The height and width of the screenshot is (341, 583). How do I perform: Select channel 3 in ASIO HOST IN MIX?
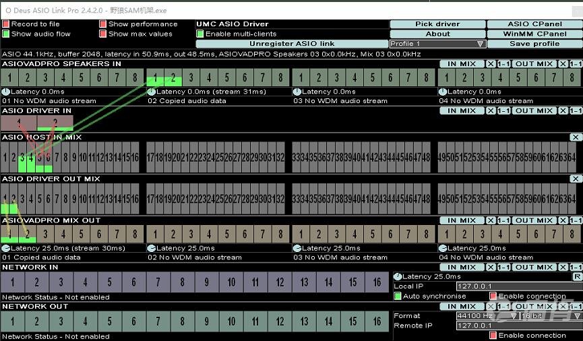point(22,157)
